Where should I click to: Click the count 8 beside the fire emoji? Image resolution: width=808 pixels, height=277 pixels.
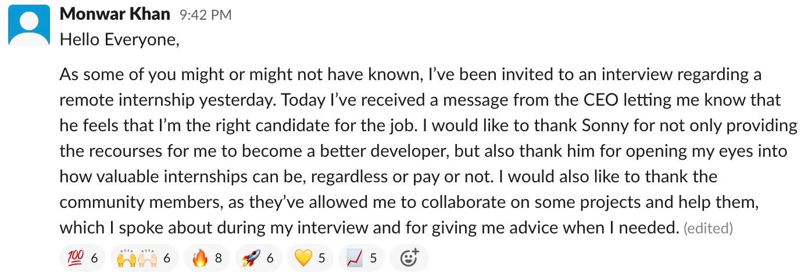pos(219,258)
